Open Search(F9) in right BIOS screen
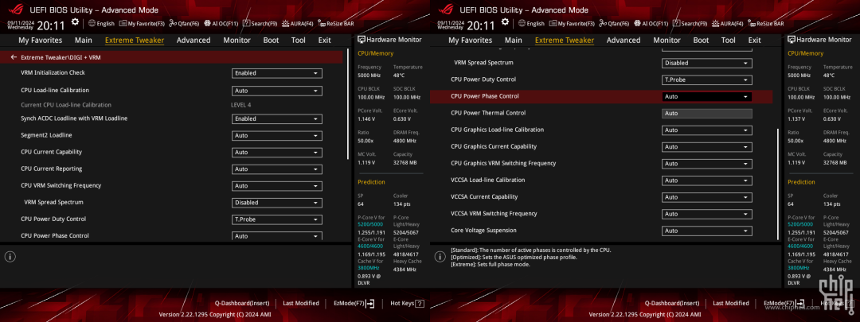 690,24
